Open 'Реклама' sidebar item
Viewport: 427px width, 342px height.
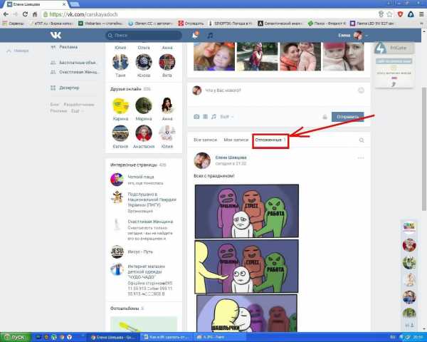[68, 47]
